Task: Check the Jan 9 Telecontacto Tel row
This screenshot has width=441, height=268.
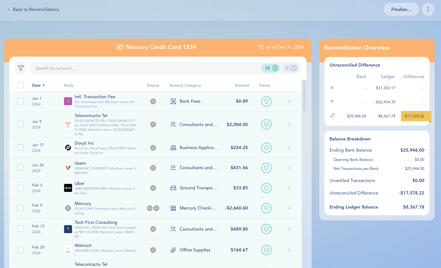Action: point(20,124)
